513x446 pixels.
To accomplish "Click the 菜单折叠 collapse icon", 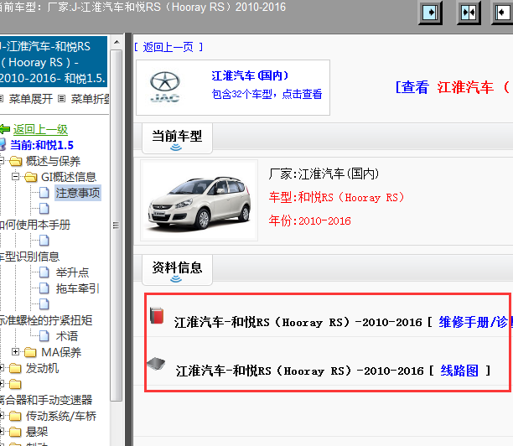I will pos(61,98).
